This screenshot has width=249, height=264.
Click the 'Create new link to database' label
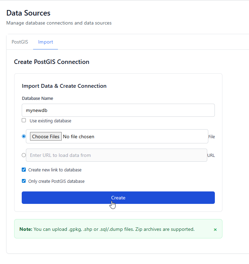click(55, 170)
